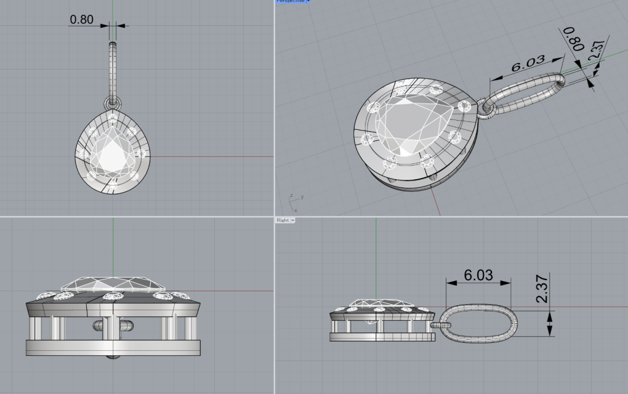Click the Right viewport title label
The height and width of the screenshot is (394, 628).
click(283, 220)
